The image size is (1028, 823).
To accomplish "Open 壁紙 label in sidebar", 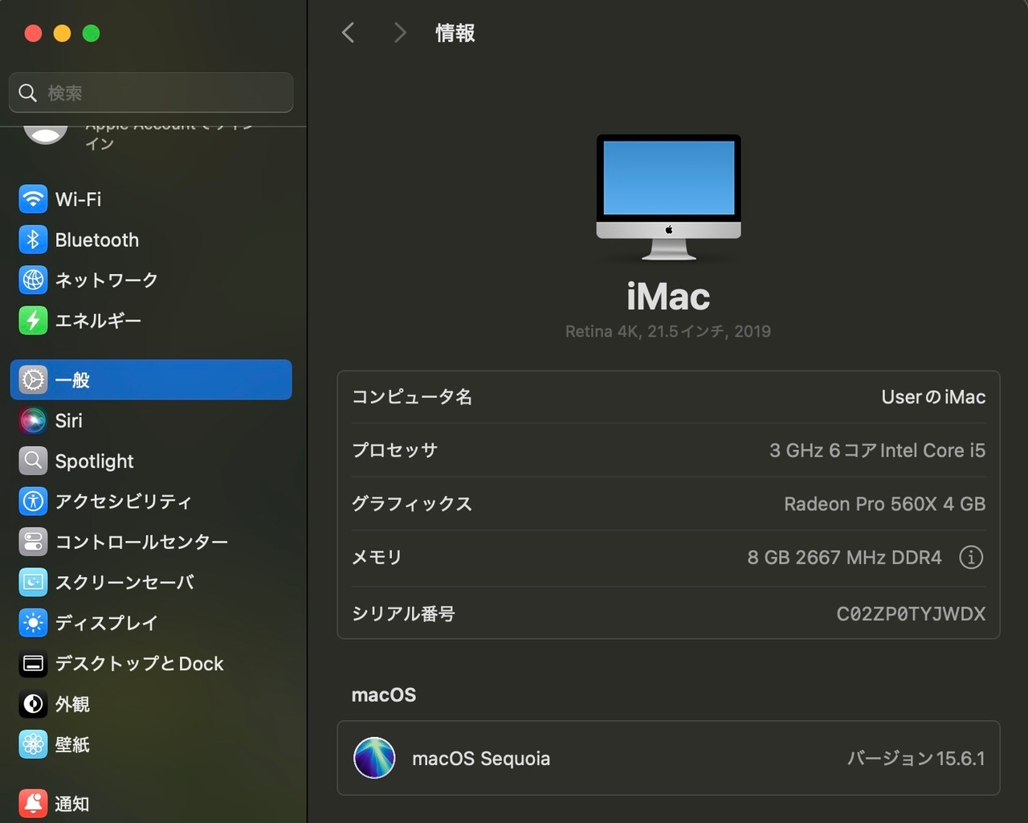I will (72, 745).
